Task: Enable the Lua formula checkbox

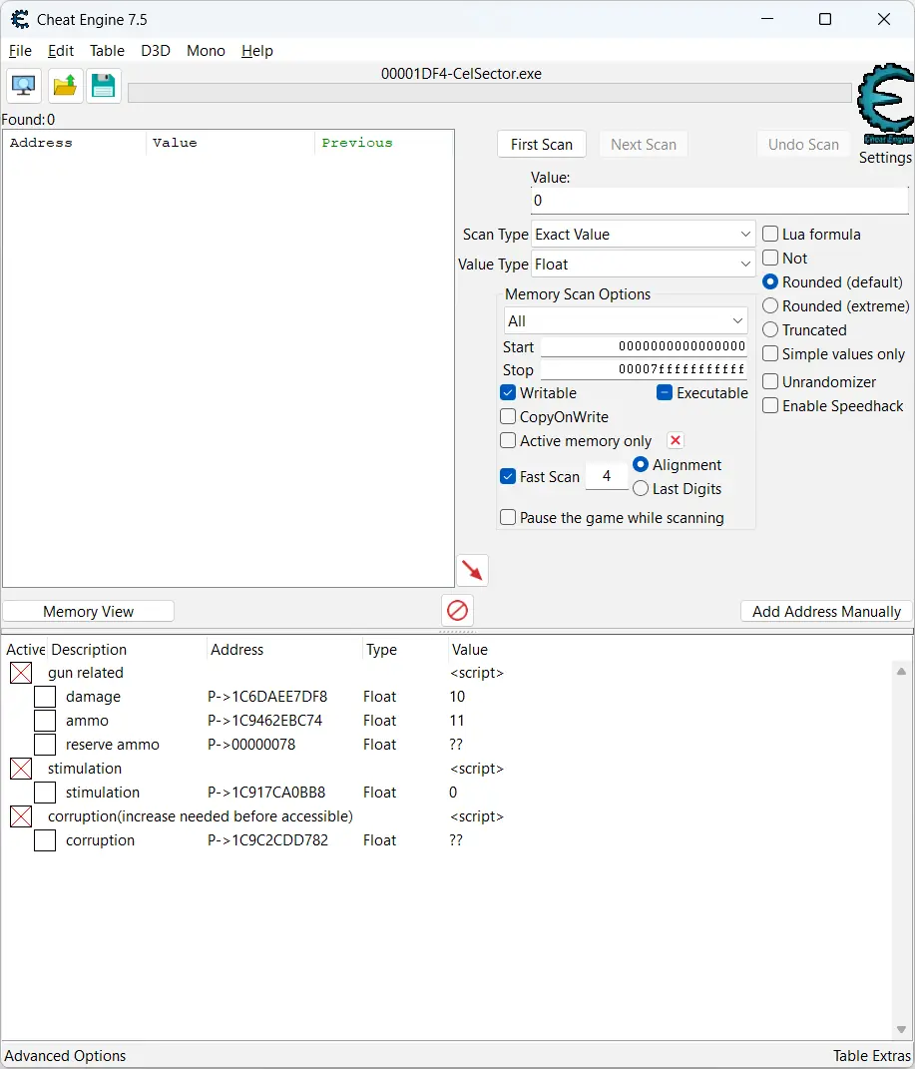Action: [770, 234]
